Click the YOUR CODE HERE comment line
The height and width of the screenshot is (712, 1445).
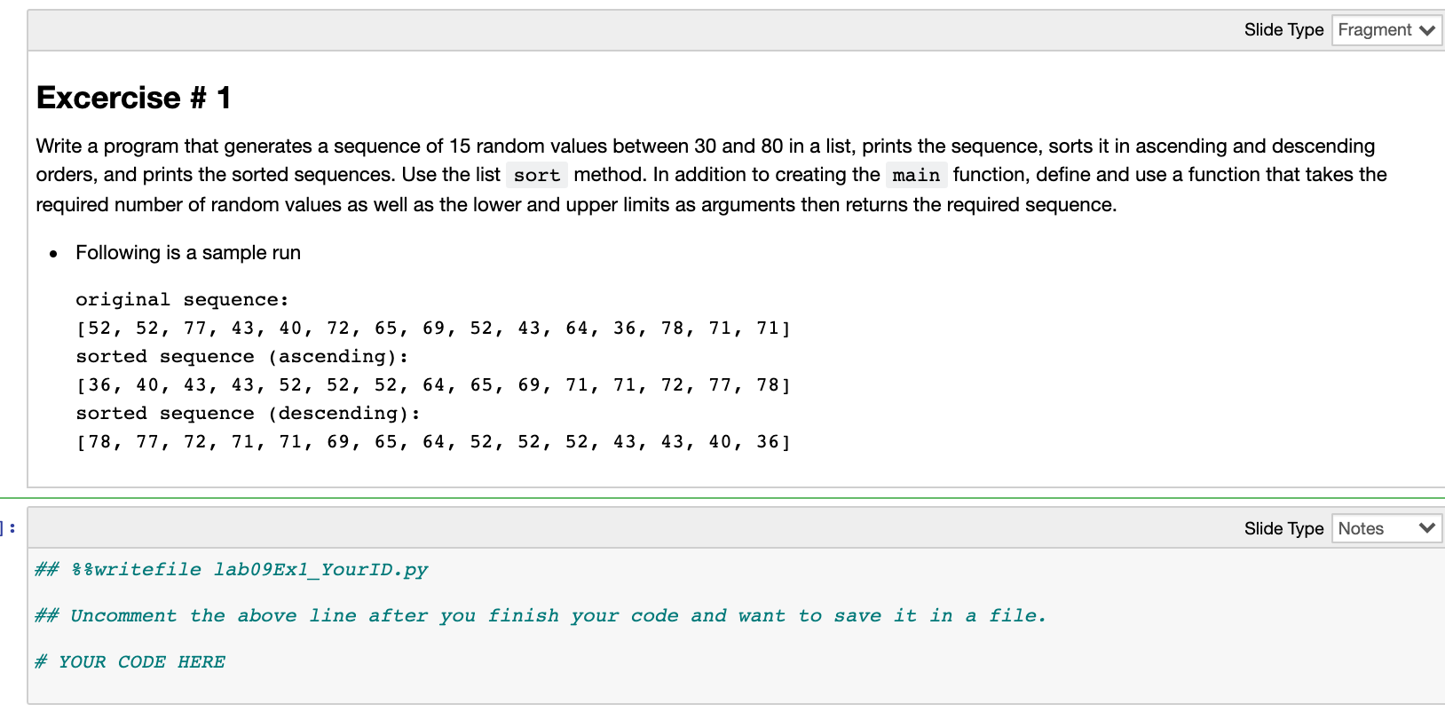[130, 661]
